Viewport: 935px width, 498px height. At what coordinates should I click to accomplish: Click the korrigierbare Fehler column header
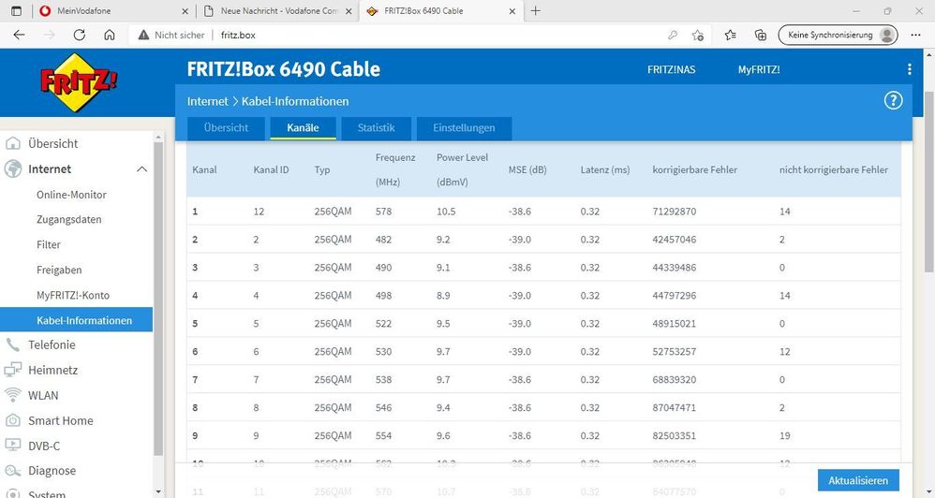tap(694, 169)
